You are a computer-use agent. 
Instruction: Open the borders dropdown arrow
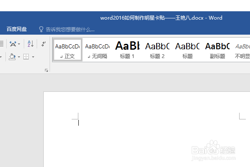coord(33,57)
